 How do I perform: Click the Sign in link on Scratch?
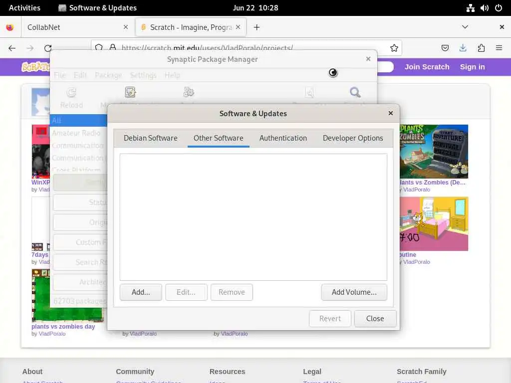(x=472, y=67)
